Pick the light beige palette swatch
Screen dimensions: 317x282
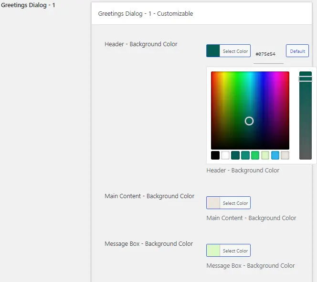pos(285,155)
